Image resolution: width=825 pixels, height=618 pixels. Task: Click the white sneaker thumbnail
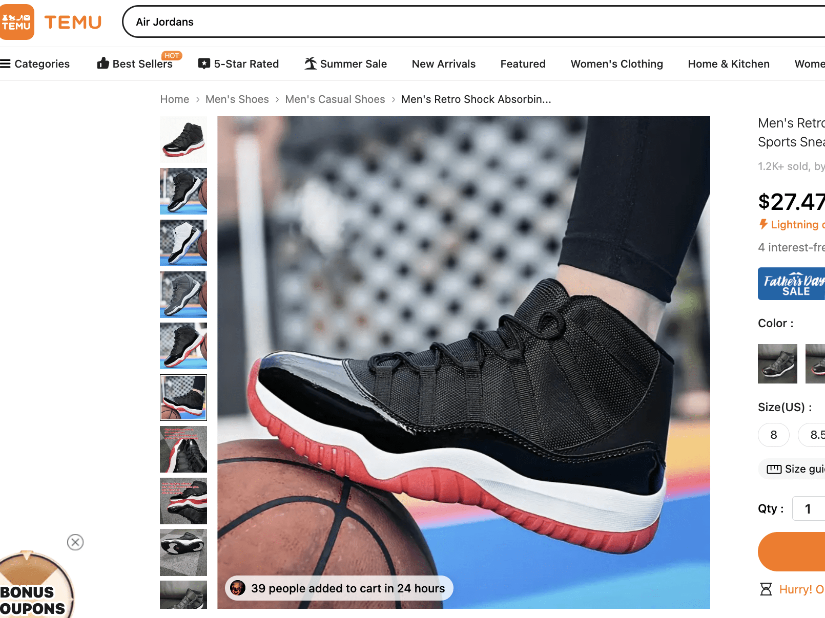[x=183, y=243]
